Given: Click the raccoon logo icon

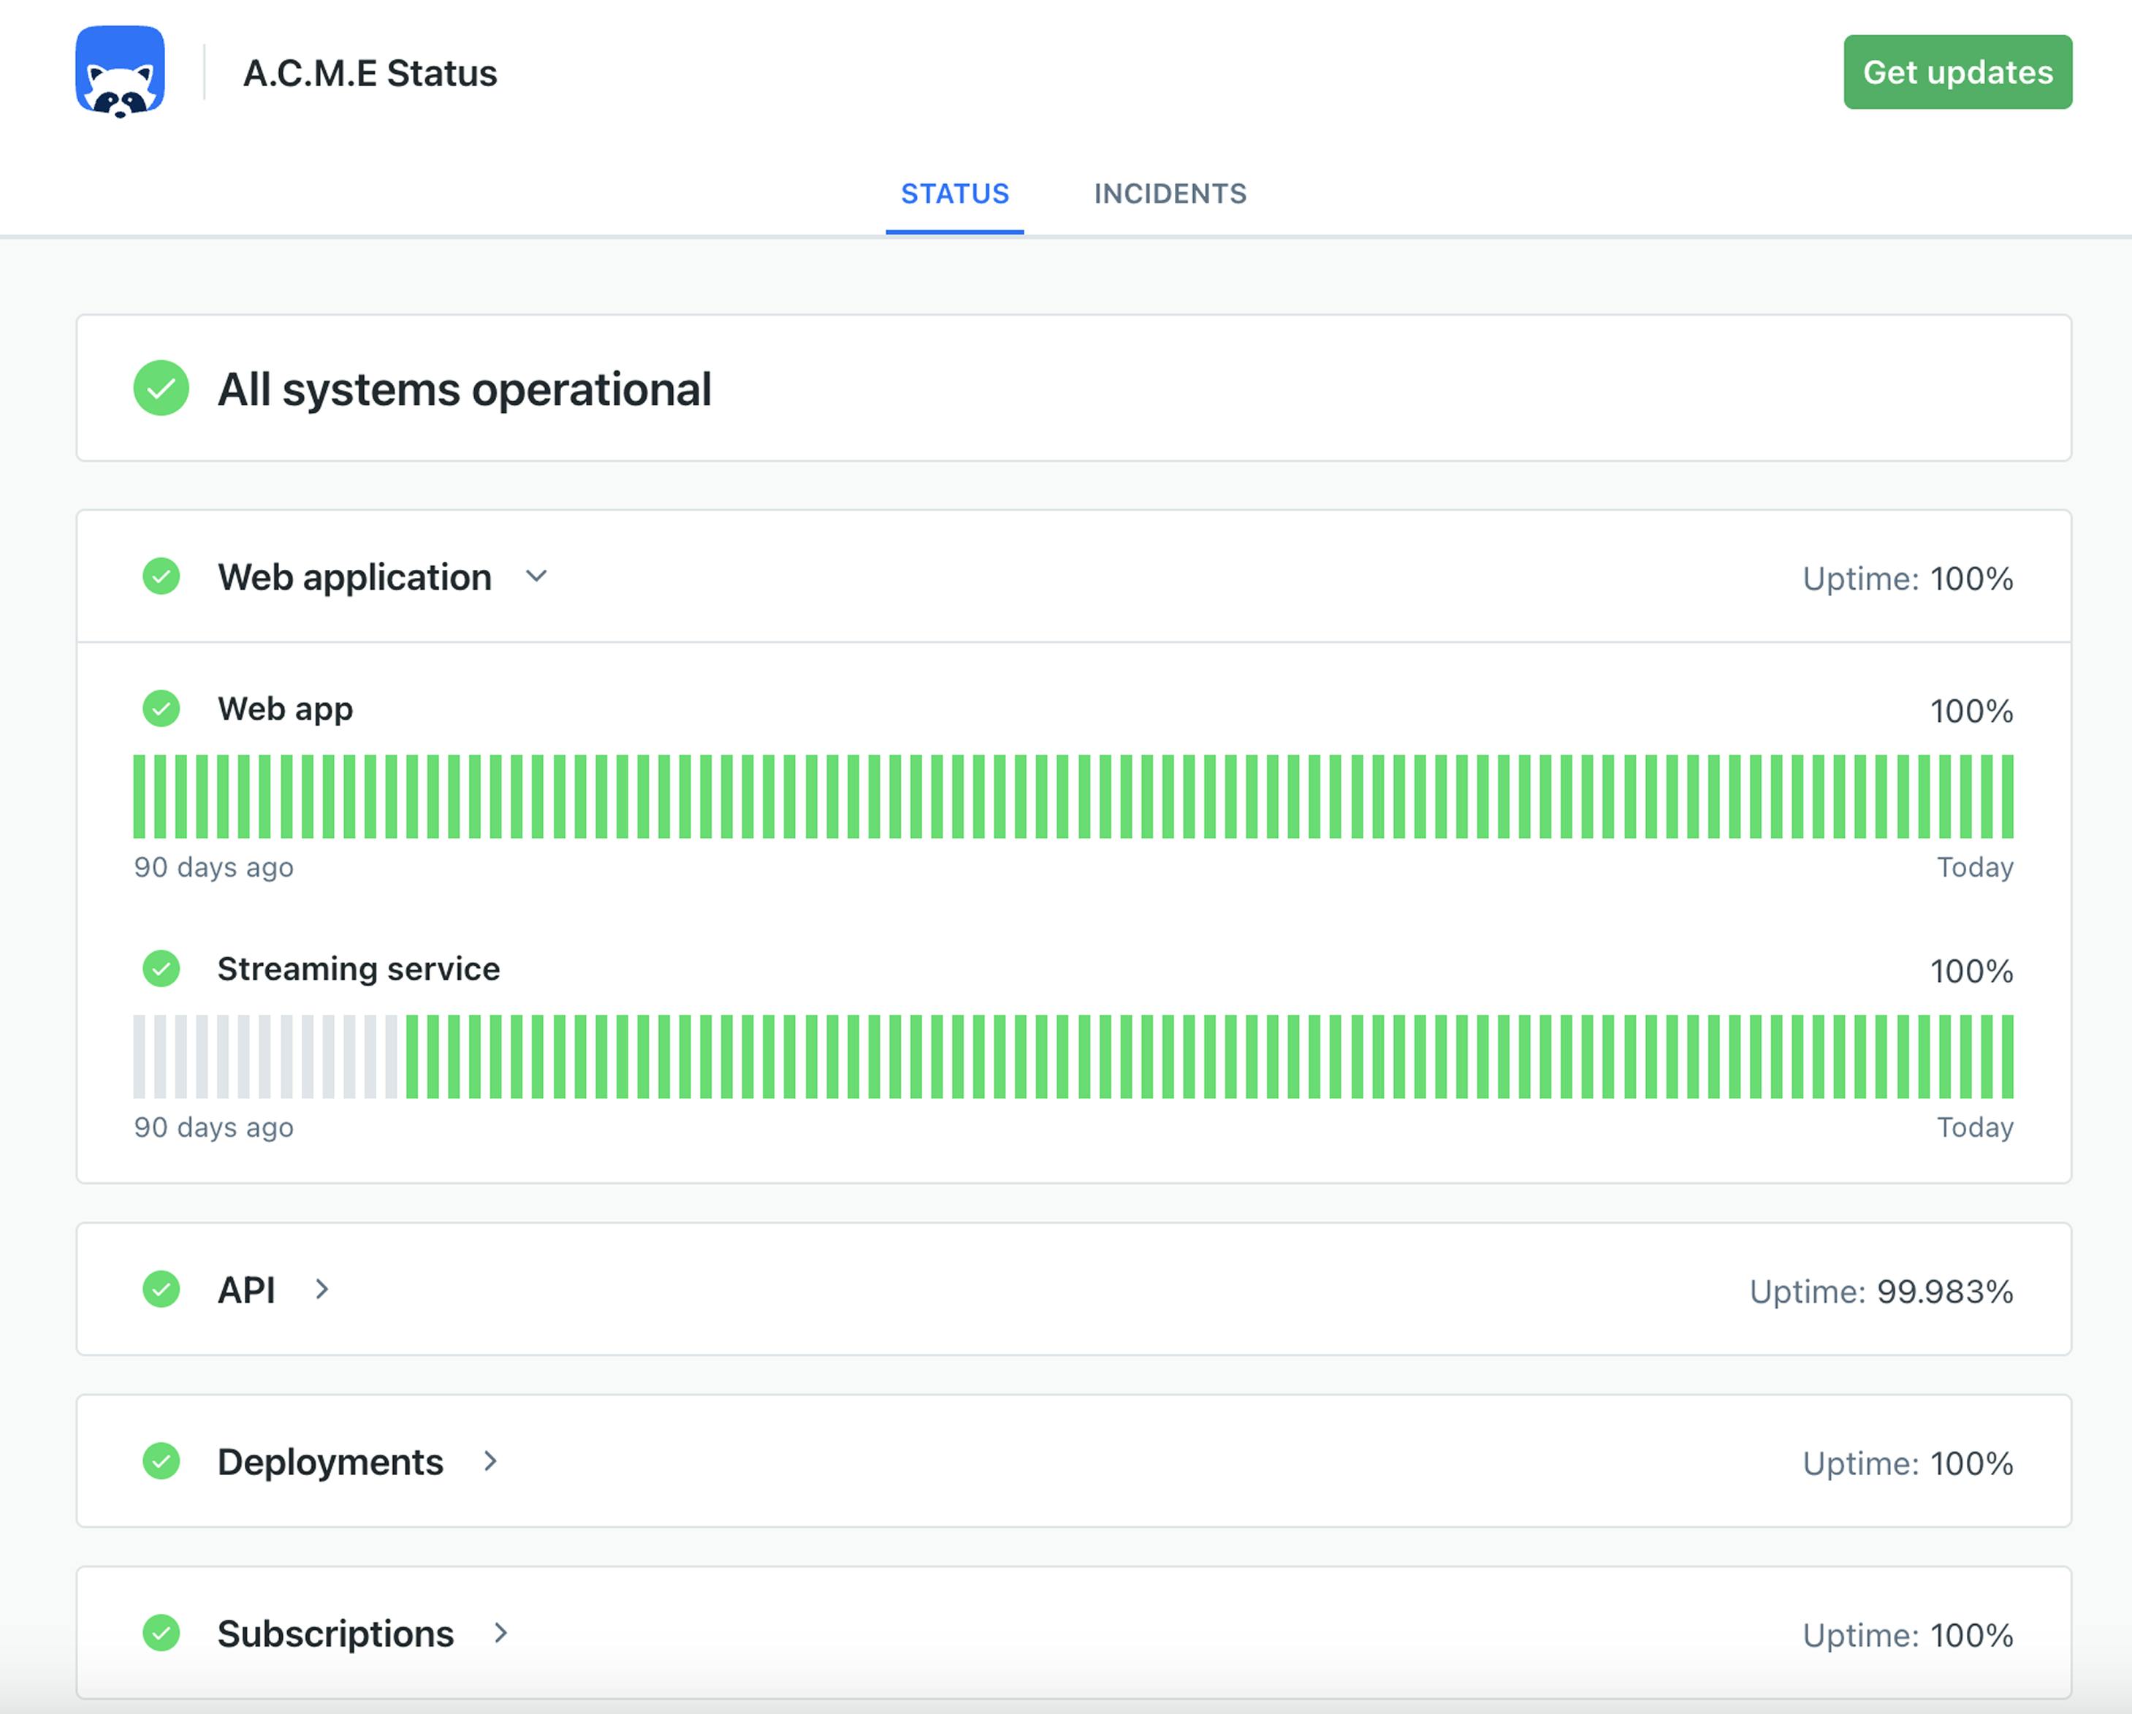Looking at the screenshot, I should [120, 72].
